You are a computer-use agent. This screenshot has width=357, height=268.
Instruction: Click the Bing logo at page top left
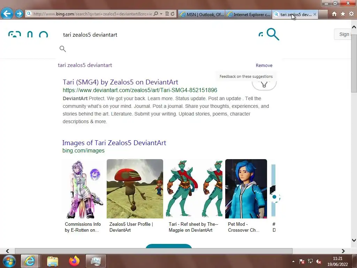tap(28, 34)
